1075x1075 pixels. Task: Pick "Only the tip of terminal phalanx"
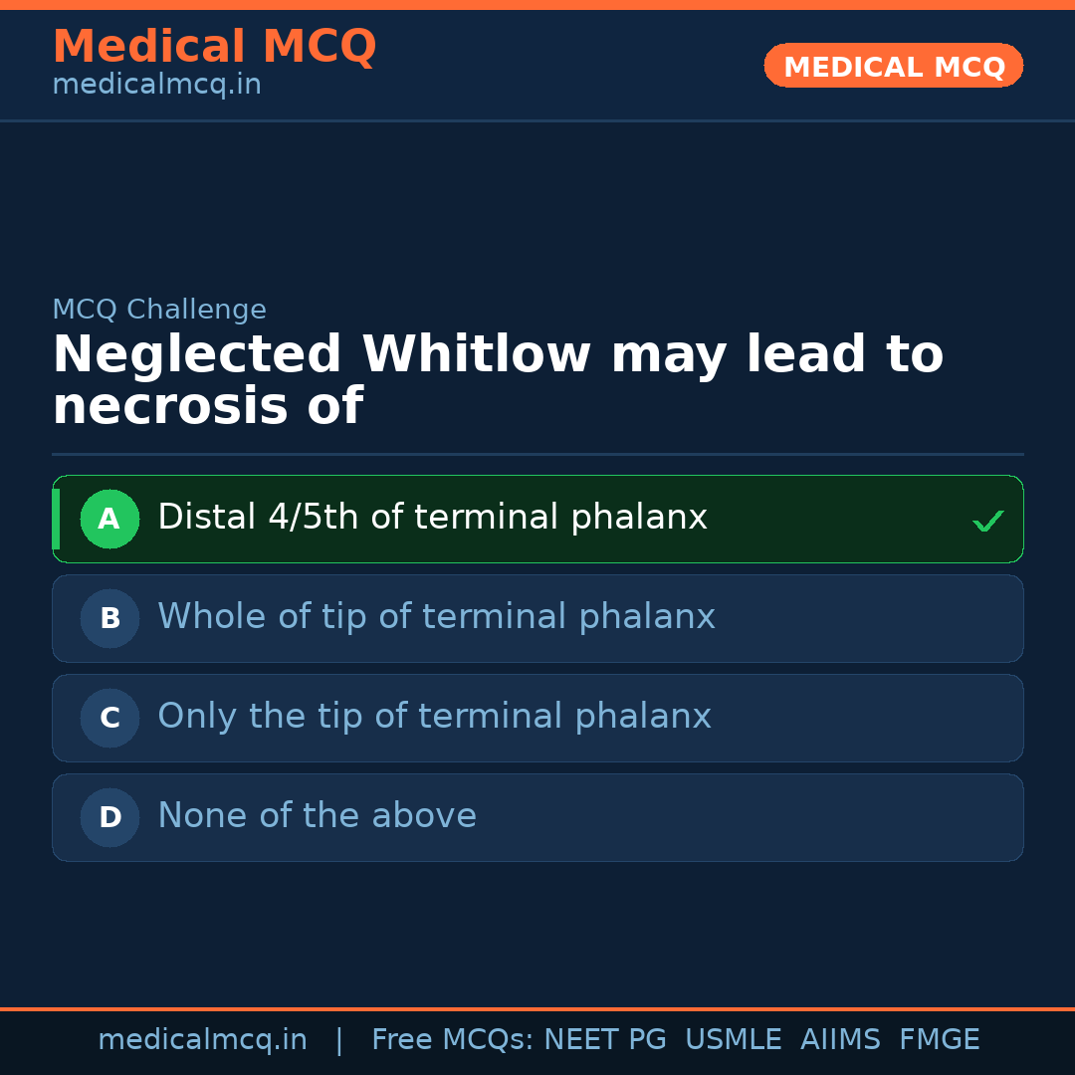(x=434, y=717)
